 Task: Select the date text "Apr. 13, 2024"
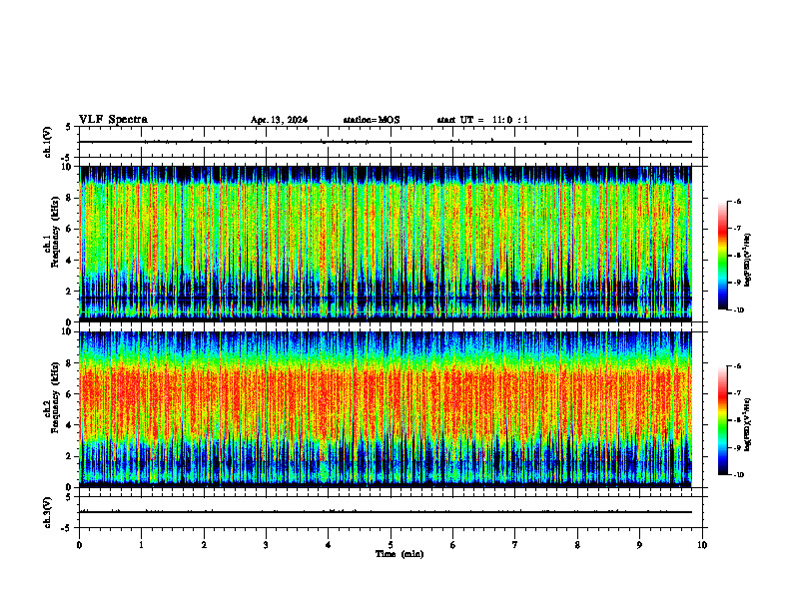click(279, 120)
